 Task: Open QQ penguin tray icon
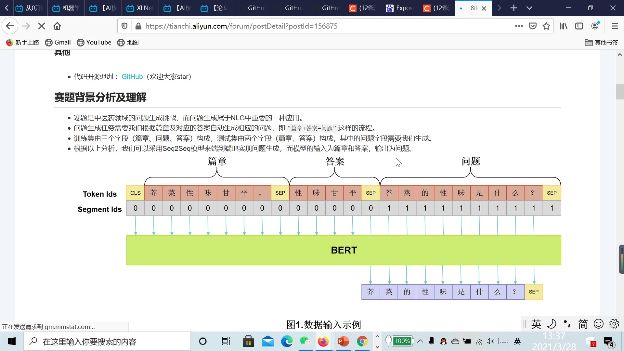[x=443, y=341]
